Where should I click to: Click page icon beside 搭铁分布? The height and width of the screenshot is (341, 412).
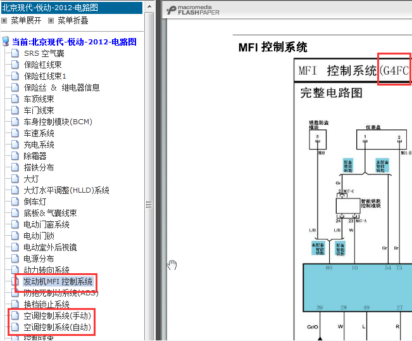click(x=15, y=167)
